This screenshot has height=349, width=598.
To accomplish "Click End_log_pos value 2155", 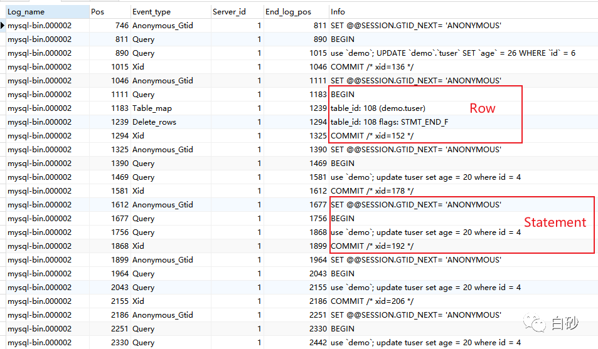I will [x=296, y=287].
